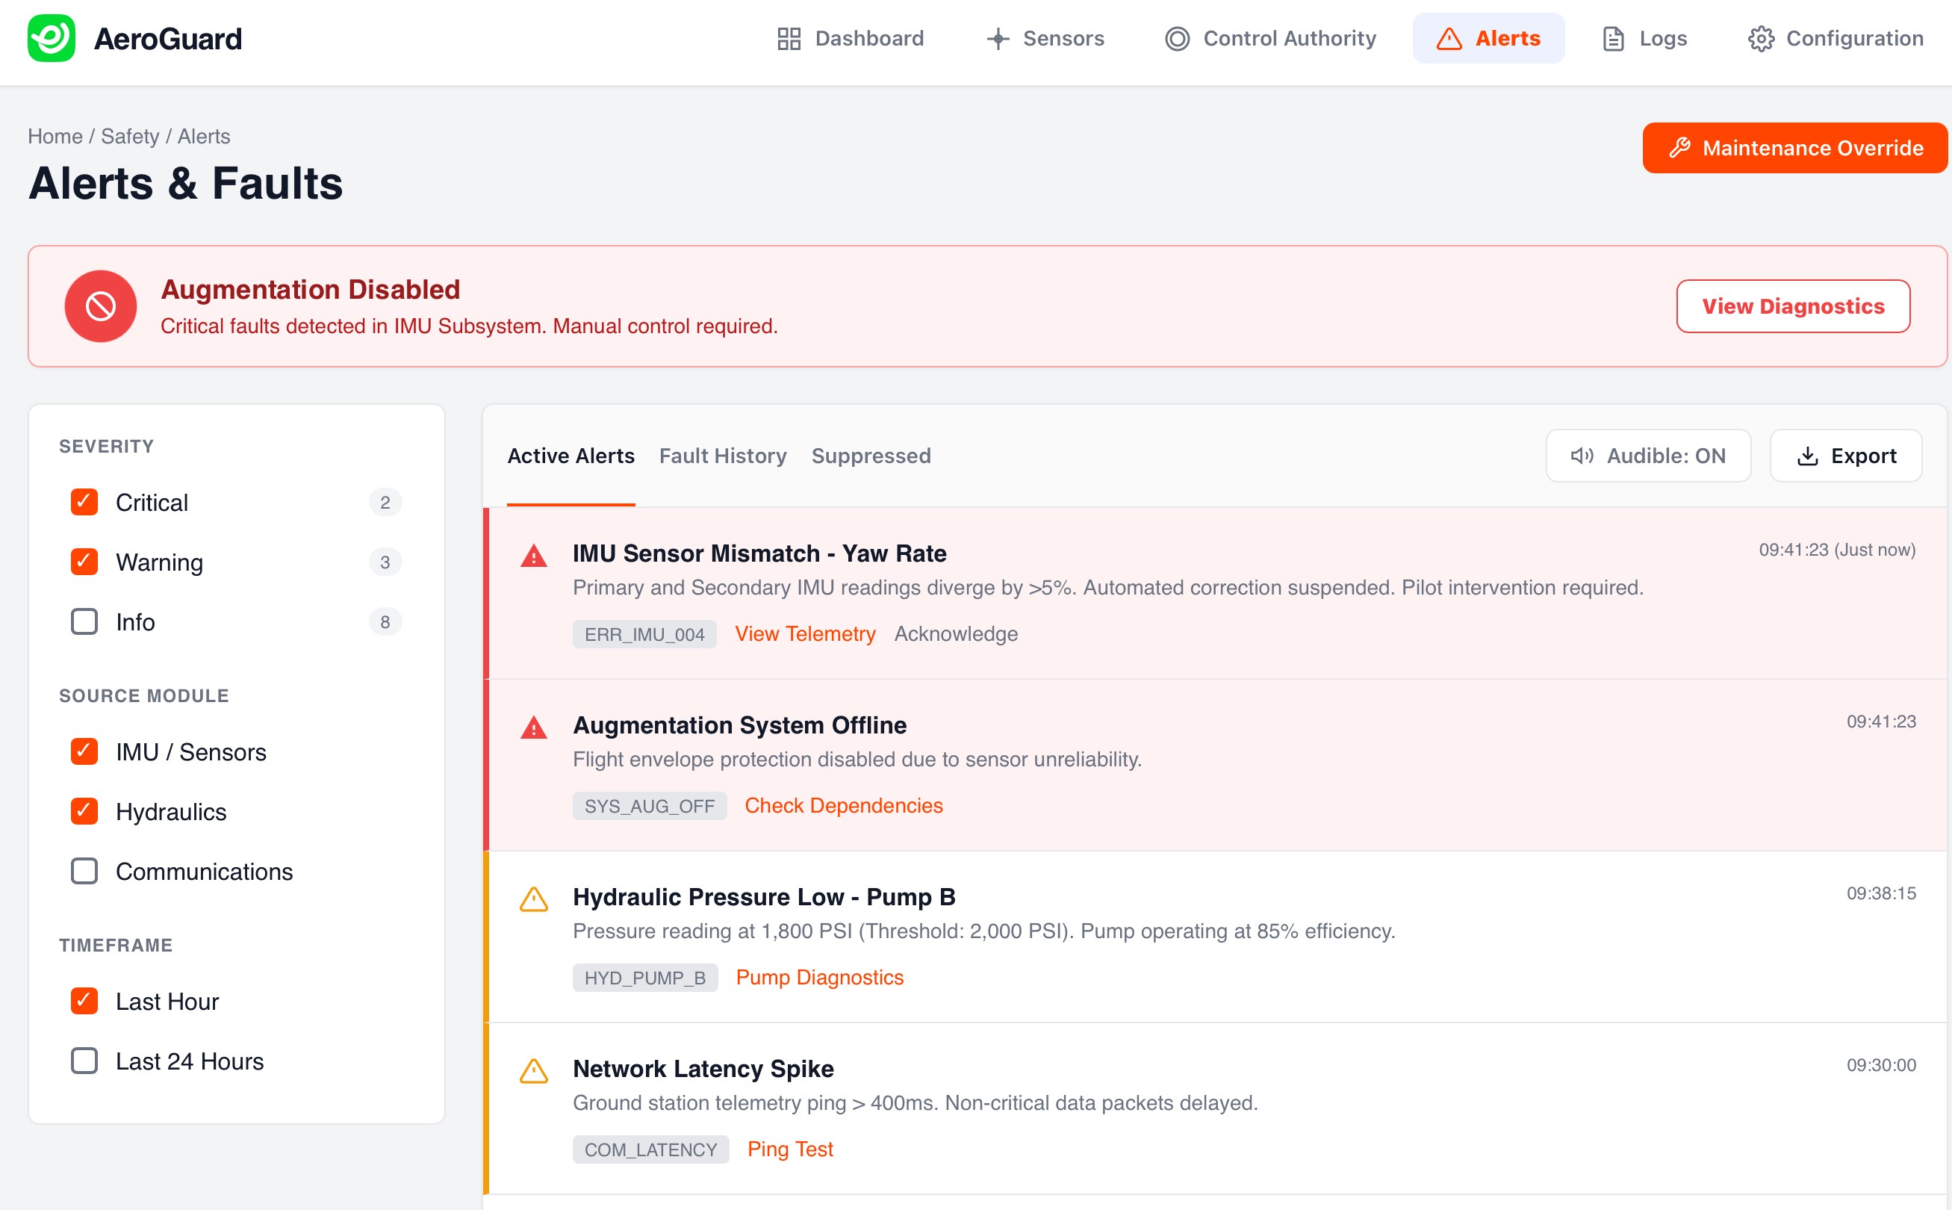Click the AeroGuard green logo icon
Image resolution: width=1952 pixels, height=1210 pixels.
tap(52, 37)
